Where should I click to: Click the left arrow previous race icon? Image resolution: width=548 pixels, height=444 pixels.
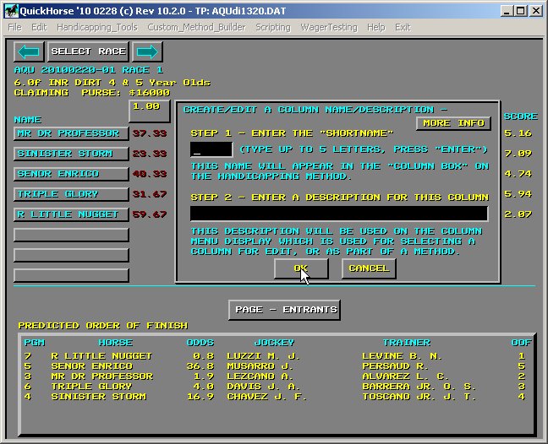[x=30, y=51]
